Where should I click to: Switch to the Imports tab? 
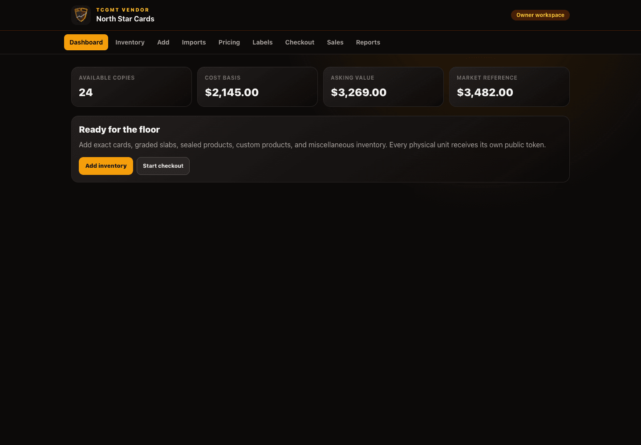tap(194, 42)
